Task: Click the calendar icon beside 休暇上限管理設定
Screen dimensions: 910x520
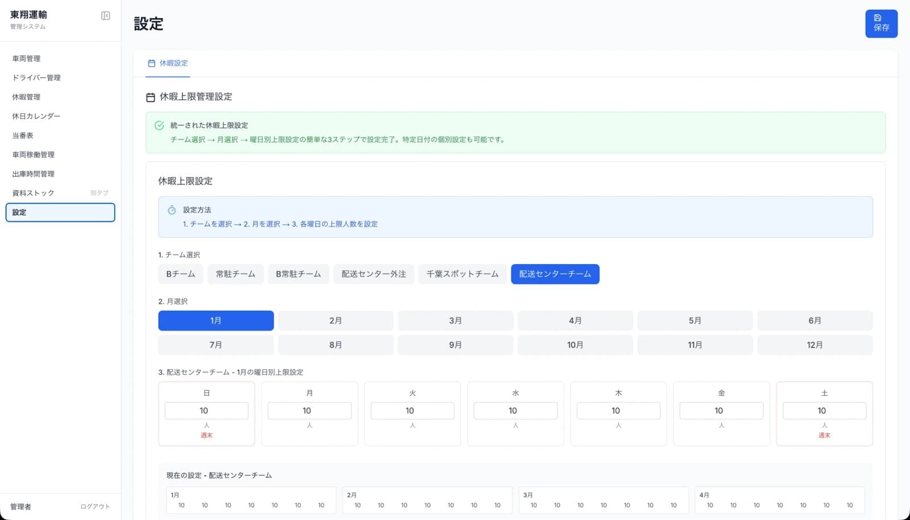Action: coord(151,97)
